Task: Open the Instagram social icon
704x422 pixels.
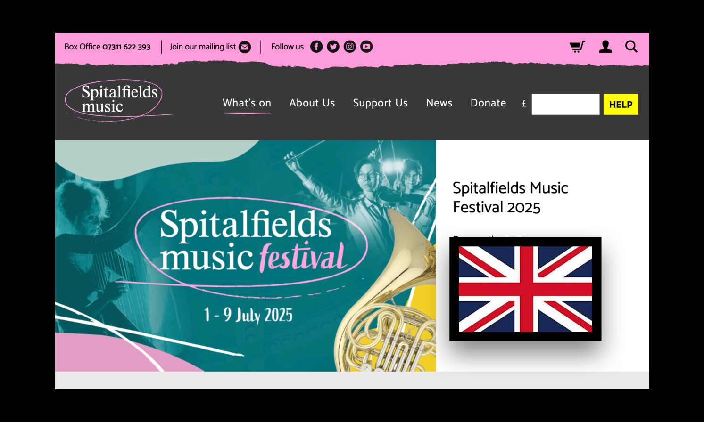Action: (x=350, y=47)
